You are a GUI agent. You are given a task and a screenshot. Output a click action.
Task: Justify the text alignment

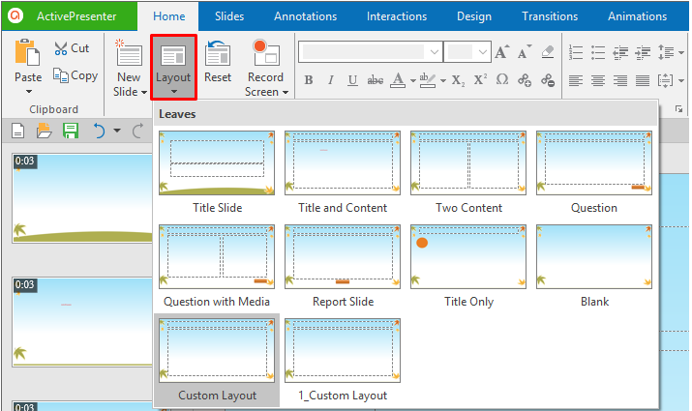[x=643, y=80]
